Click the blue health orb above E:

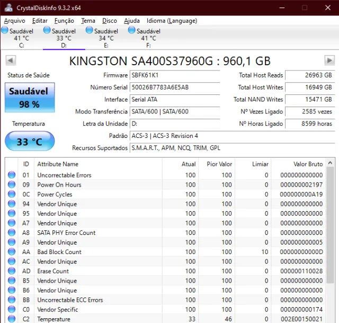click(x=90, y=30)
